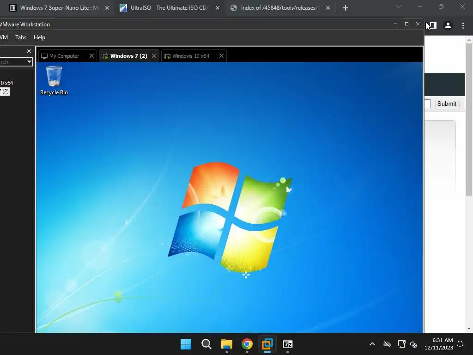Close the VMware library side panel

pyautogui.click(x=29, y=51)
